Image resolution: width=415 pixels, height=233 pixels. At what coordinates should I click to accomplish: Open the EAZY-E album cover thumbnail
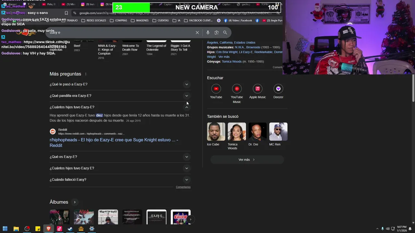tap(156, 217)
